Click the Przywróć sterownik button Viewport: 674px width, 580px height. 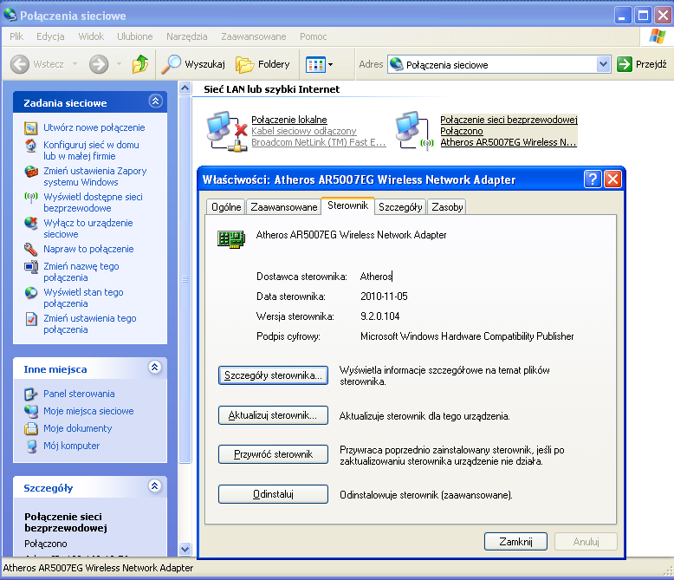coord(273,454)
